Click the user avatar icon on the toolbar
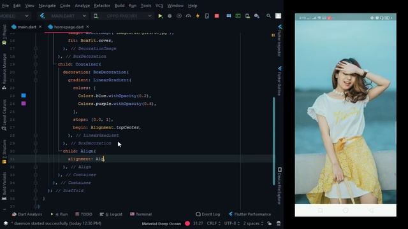The height and width of the screenshot is (229, 408). (x=278, y=16)
